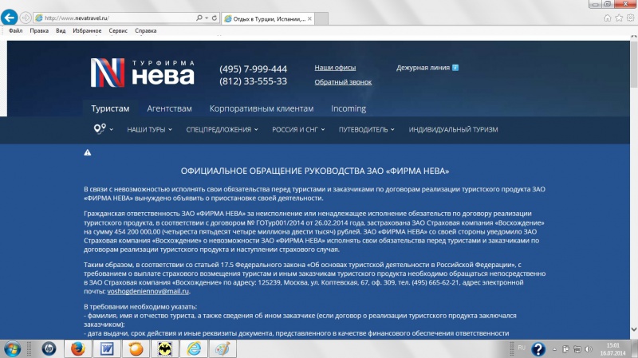Click the ОФИЦИАЛЬНОЕ ОБРАЩЕНИЕ РУКОВОДСТВА heading

(315, 171)
